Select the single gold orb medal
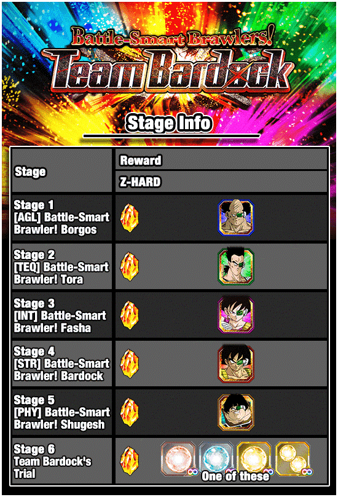Viewport: 338px width, 497px height. 254,459
